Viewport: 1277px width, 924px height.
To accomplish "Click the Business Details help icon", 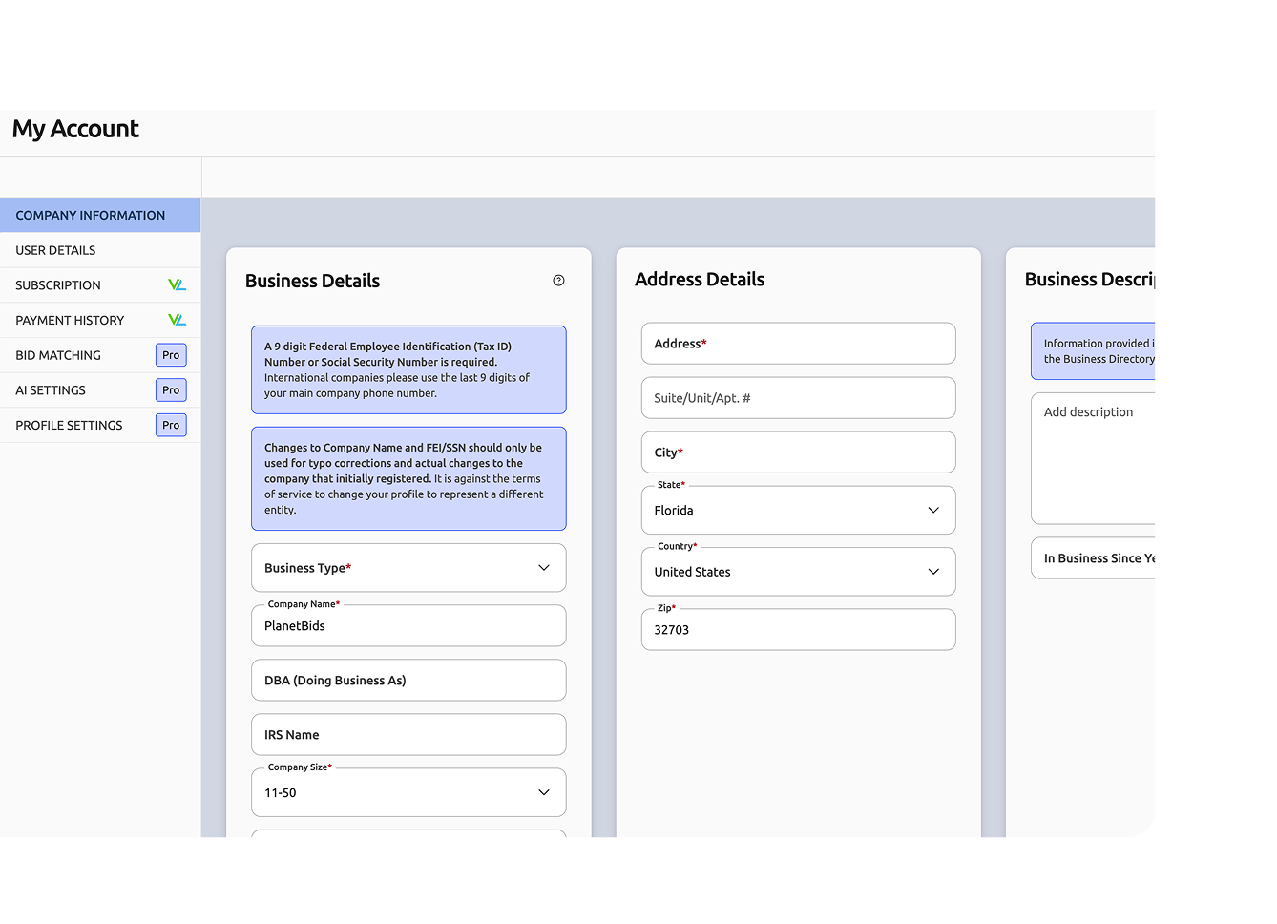I will pos(558,280).
